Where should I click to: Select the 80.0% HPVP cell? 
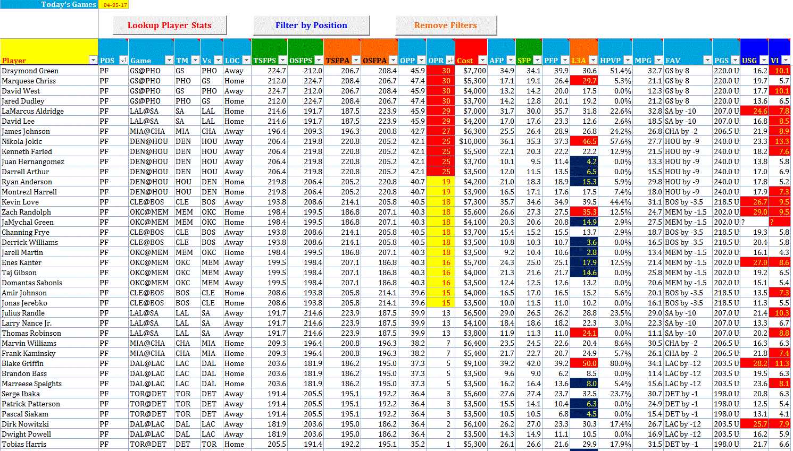[x=615, y=363]
